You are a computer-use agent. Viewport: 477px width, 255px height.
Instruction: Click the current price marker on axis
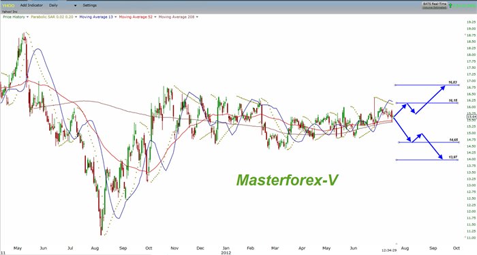tap(472, 117)
